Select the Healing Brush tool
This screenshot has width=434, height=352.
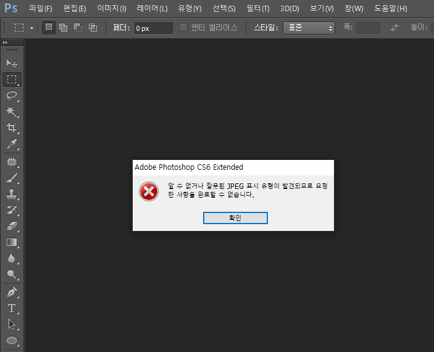12,161
